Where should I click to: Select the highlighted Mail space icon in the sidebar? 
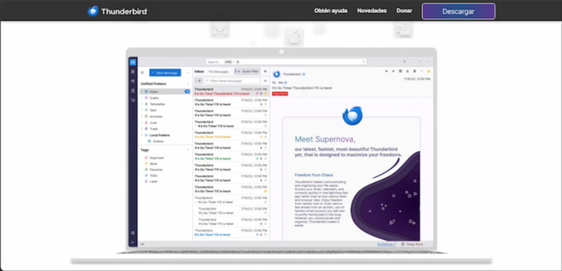(133, 62)
